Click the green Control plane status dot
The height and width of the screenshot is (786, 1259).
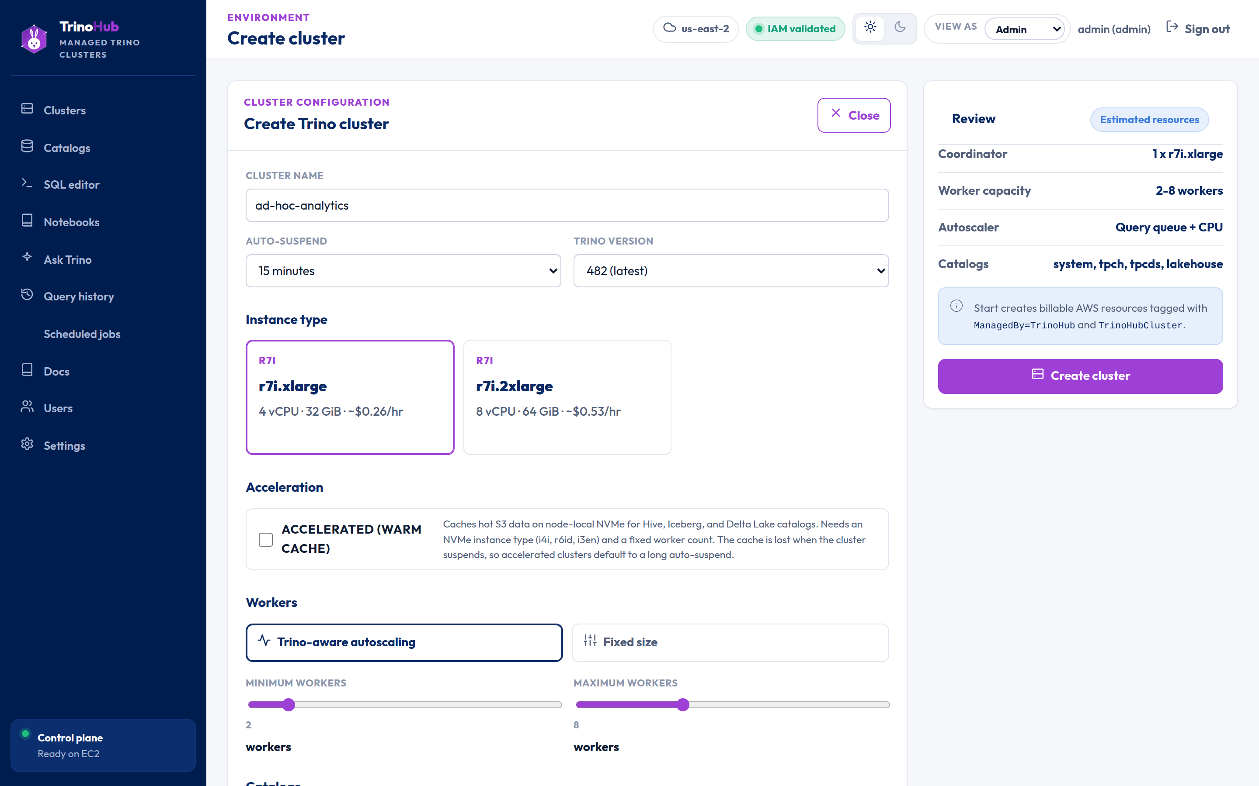tap(25, 734)
